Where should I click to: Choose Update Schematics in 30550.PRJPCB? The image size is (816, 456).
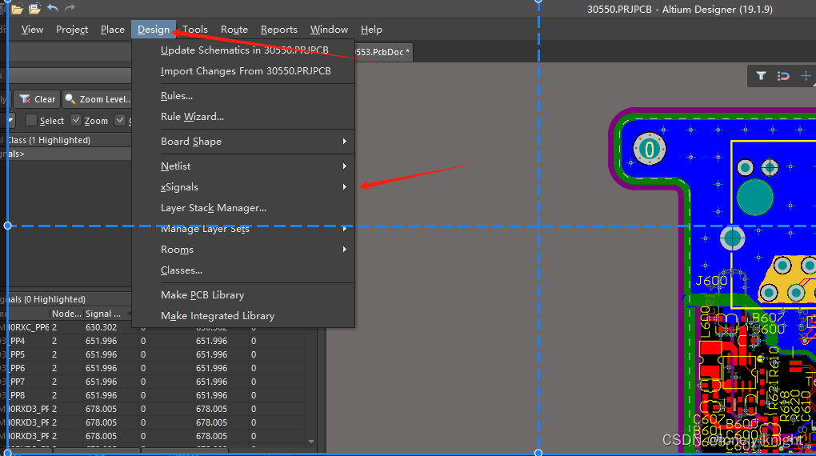click(x=243, y=50)
